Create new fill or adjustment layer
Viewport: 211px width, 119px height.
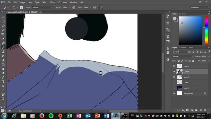coord(192,110)
